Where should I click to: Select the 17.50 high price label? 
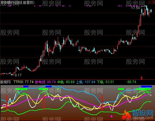tap(135, 8)
